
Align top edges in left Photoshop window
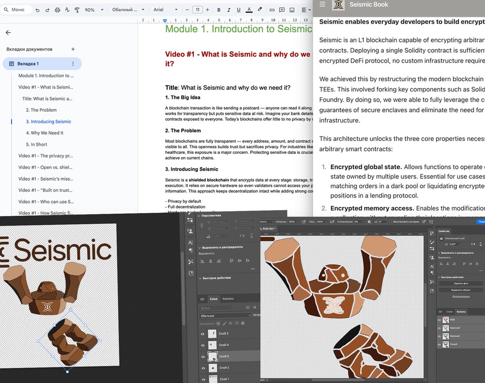(x=232, y=261)
